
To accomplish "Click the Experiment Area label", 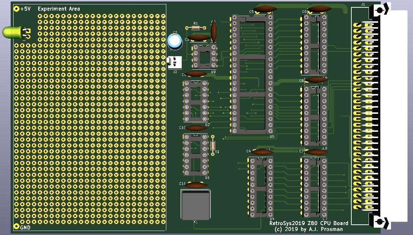I will (x=59, y=9).
